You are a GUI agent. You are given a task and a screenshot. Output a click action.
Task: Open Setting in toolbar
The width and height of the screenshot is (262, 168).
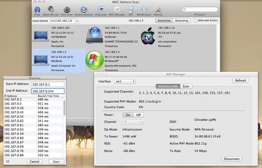point(158,11)
